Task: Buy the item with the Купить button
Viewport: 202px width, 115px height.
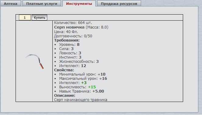Action: [x=39, y=18]
